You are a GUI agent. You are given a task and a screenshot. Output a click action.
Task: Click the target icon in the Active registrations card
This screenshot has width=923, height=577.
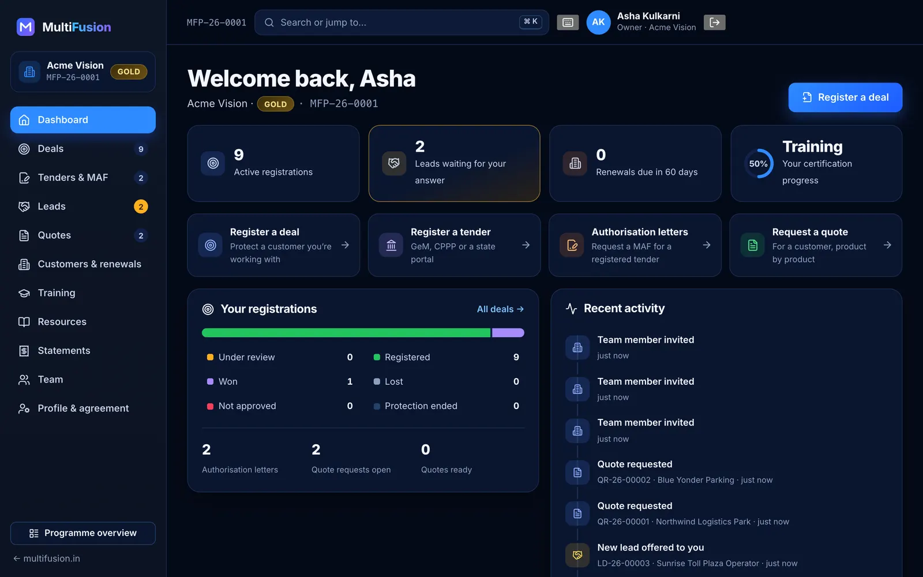pyautogui.click(x=213, y=163)
